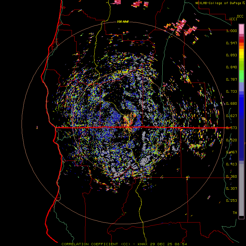The width and height of the screenshot is (246, 246).
Task: Pick the bright green segment of the color bar
Action: tap(241, 75)
